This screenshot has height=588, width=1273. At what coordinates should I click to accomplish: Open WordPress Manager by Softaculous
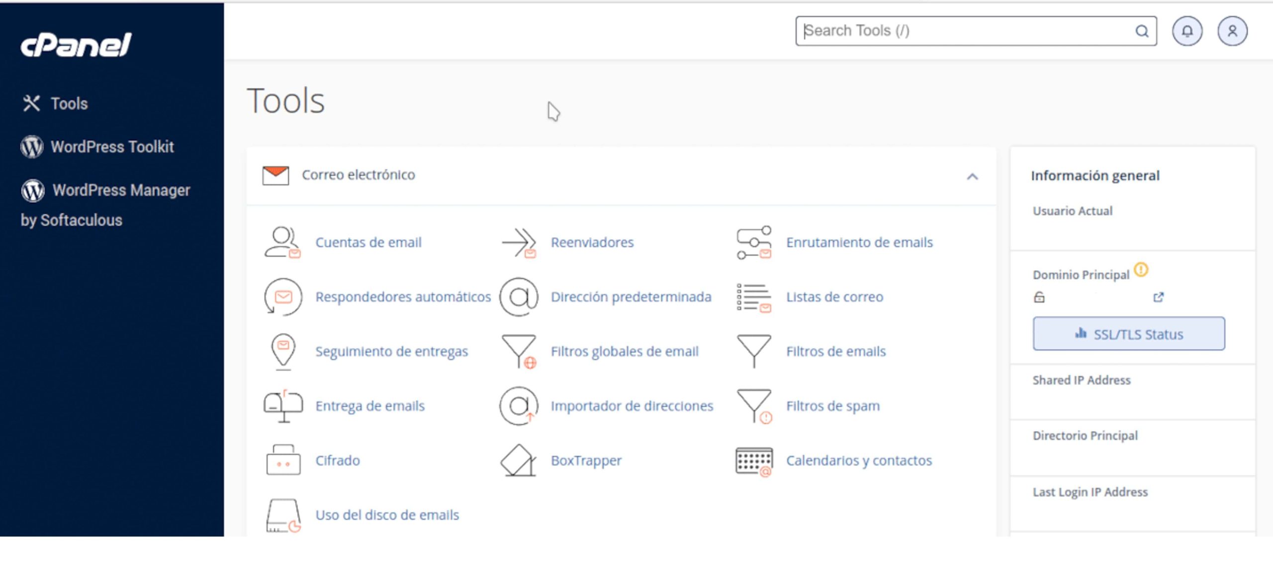120,190
